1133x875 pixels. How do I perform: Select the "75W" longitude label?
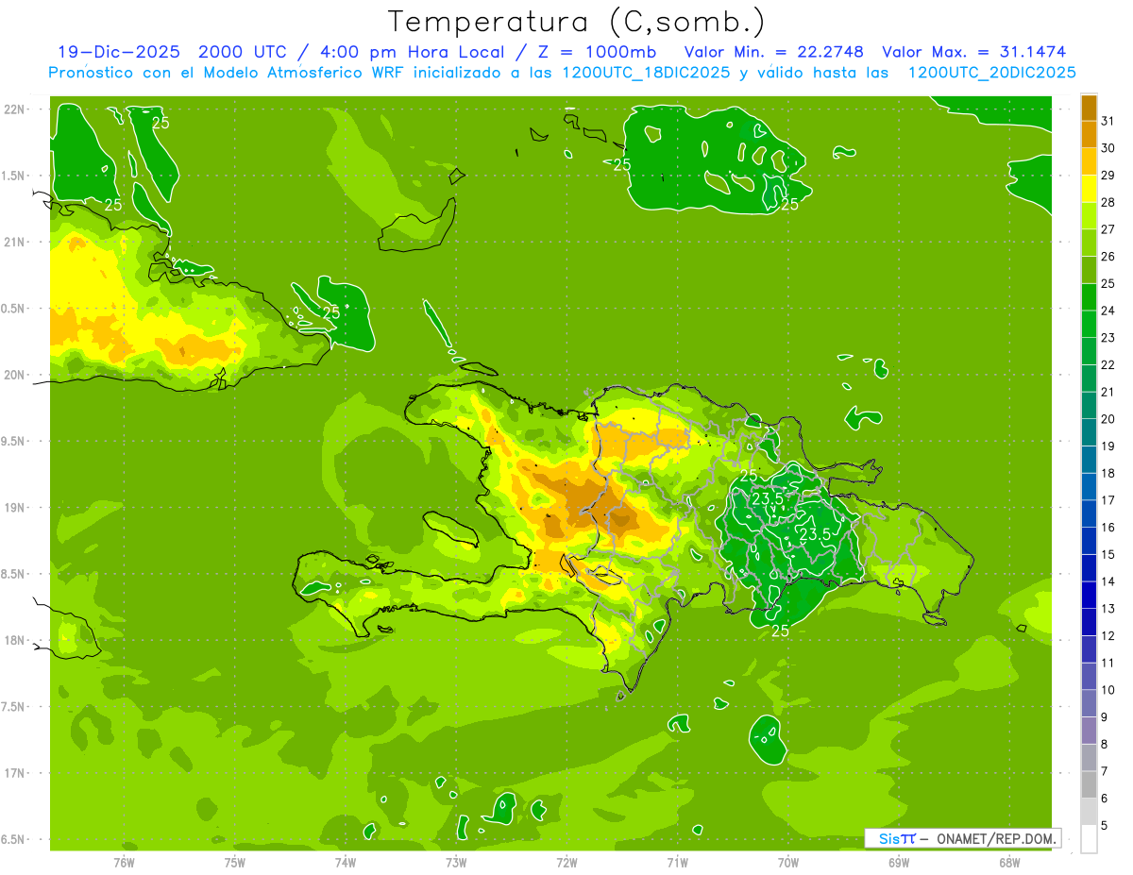coord(235,863)
